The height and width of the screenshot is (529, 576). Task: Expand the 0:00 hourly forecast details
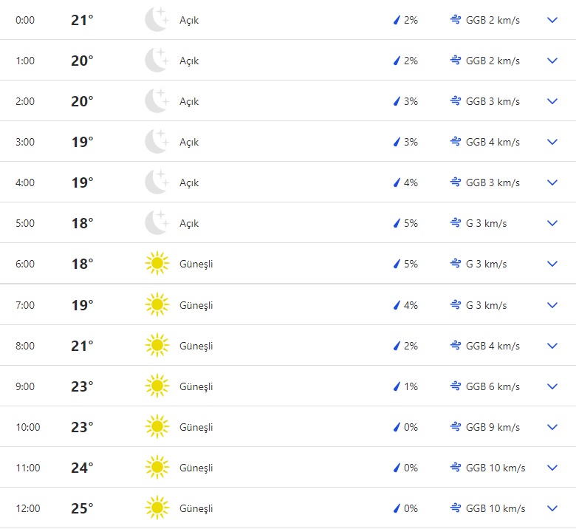click(x=552, y=20)
